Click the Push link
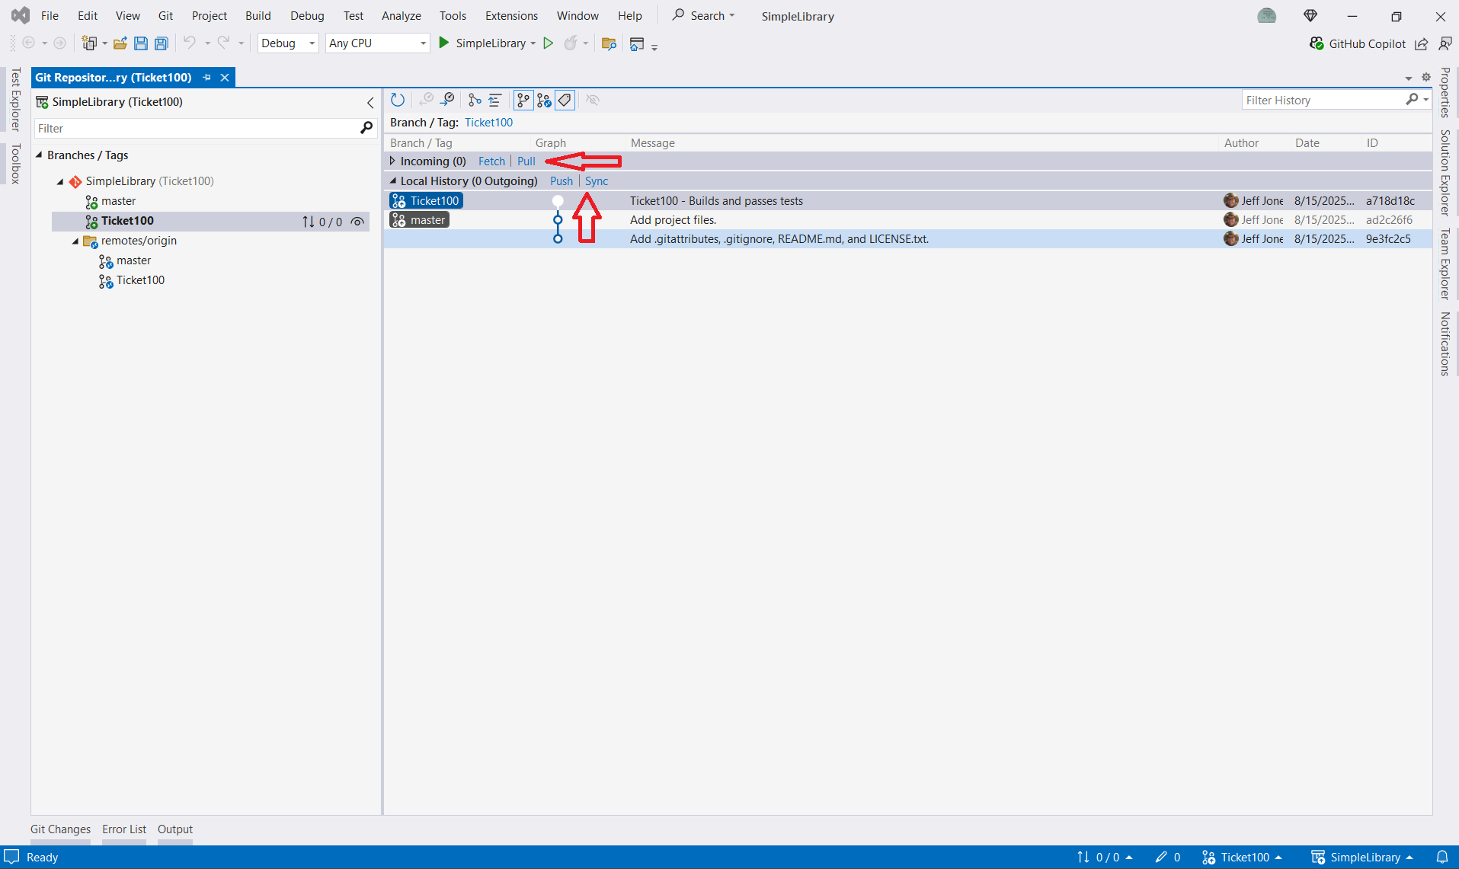This screenshot has width=1459, height=869. coord(562,181)
